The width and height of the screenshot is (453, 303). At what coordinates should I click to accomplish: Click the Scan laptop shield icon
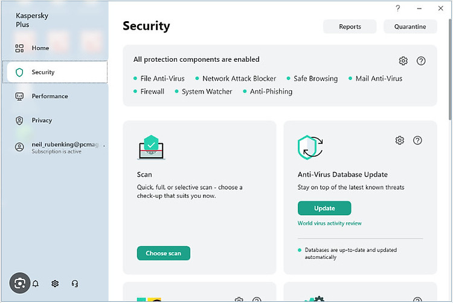151,148
